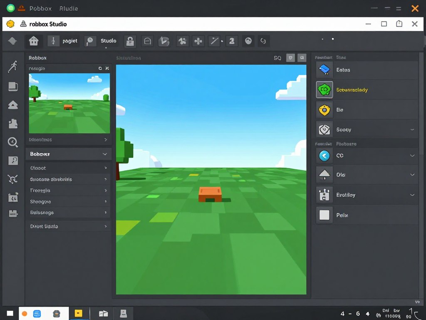Select the running figure sidebar icon
Viewport: 426px width, 320px height.
(x=13, y=67)
